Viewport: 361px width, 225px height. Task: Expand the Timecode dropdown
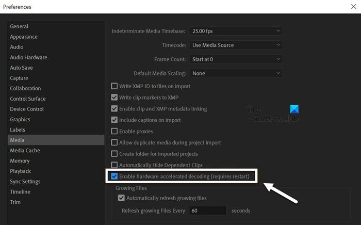[236, 45]
